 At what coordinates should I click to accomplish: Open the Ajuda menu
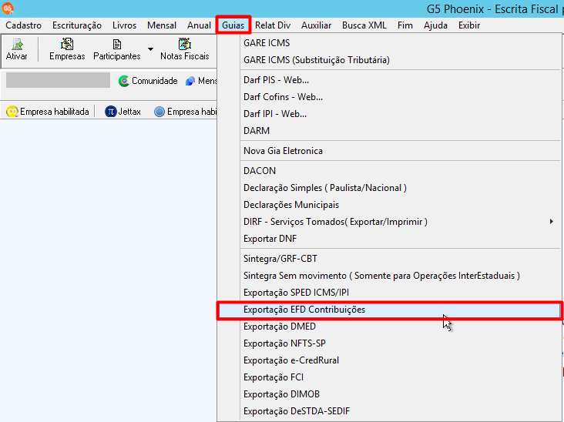tap(435, 25)
